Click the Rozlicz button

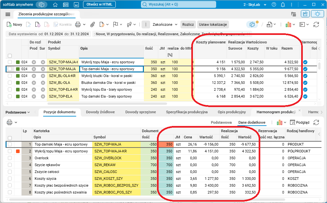188,24
